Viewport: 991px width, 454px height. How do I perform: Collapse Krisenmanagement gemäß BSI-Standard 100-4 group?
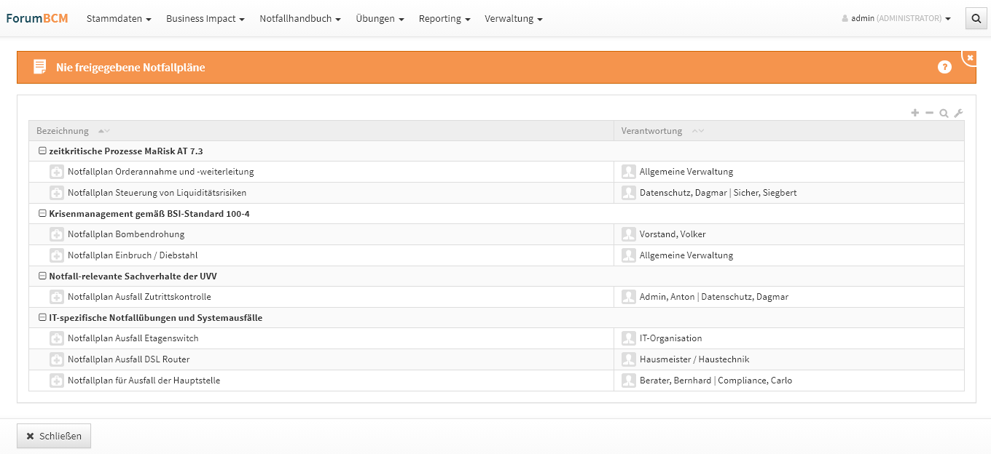tap(42, 214)
